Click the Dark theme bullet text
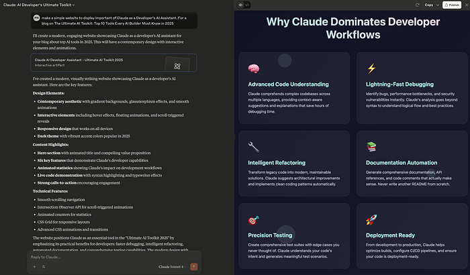Image resolution: width=470 pixels, height=275 pixels. pos(84,136)
